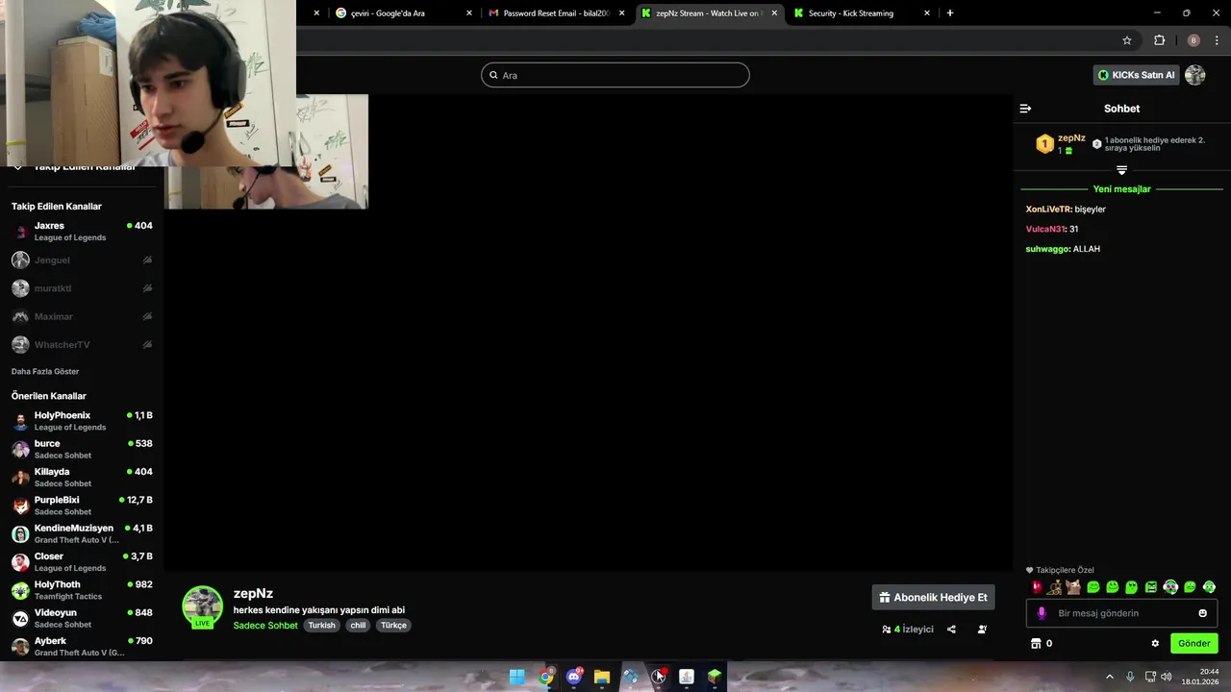
Task: Select the Türkçe tag
Action: [x=393, y=626]
